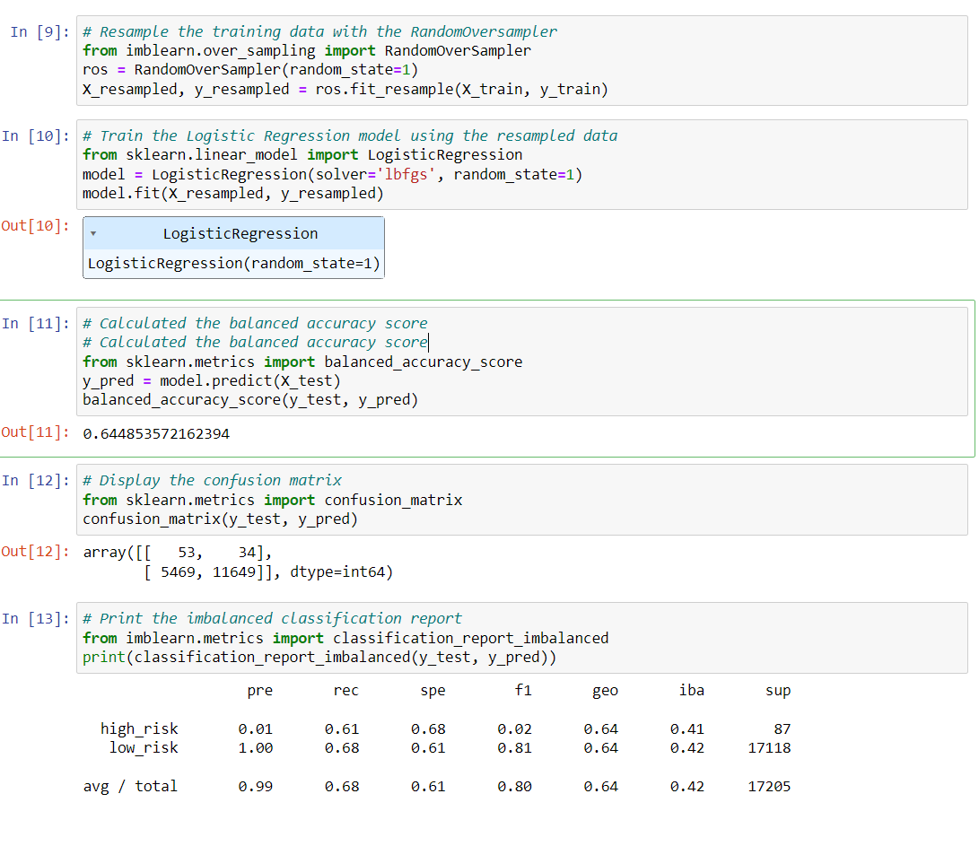
Task: Select the In [12] prompt label
Action: click(x=36, y=481)
